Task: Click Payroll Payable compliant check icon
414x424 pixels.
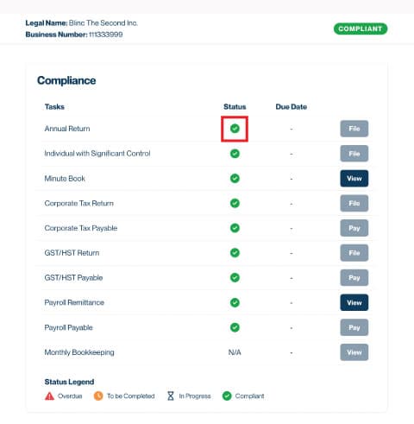Action: (x=235, y=327)
